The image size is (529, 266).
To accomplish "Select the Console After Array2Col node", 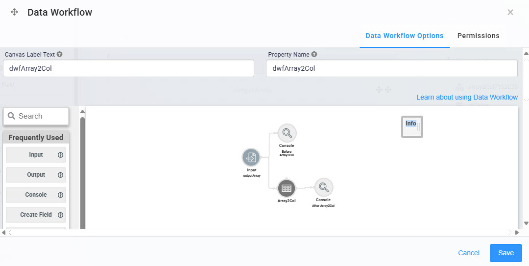I will click(x=324, y=187).
